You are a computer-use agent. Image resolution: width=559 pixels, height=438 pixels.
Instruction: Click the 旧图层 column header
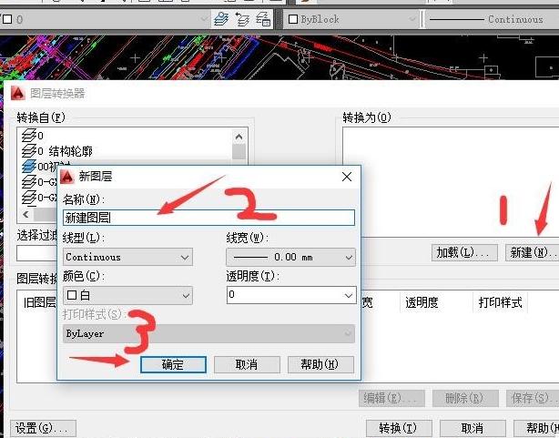pyautogui.click(x=39, y=302)
